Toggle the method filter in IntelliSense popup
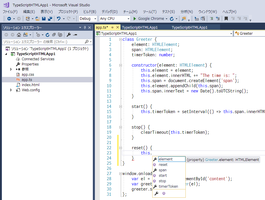 click(164, 194)
